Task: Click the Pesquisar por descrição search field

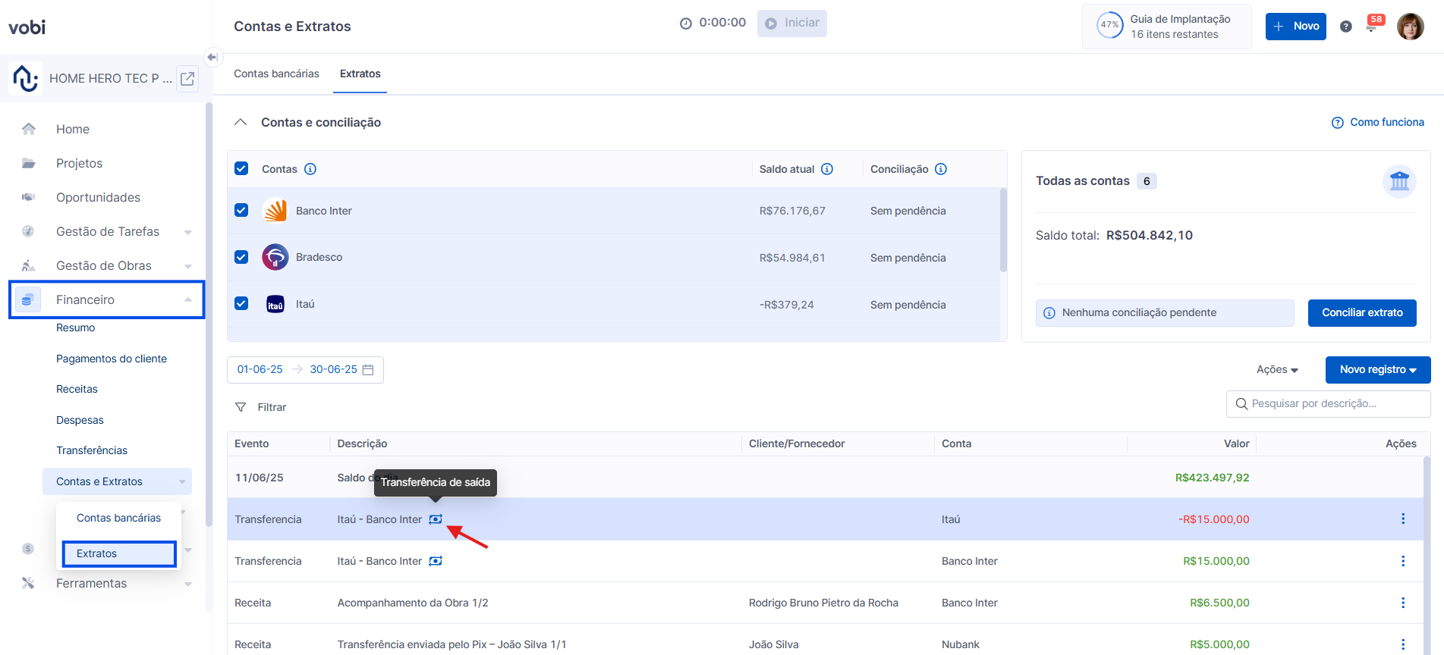Action: coord(1329,404)
